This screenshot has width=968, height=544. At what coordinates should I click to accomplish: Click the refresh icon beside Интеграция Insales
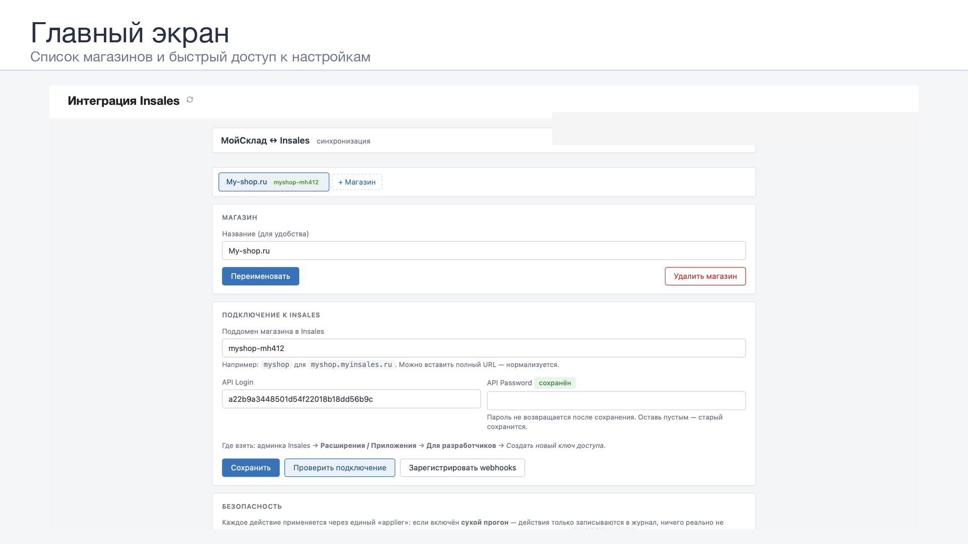(x=190, y=100)
